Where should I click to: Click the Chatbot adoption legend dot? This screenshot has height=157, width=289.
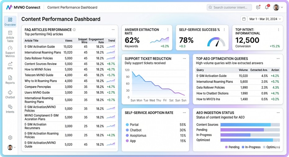click(x=127, y=130)
